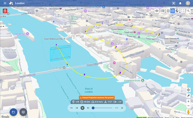Image resolution: width=193 pixels, height=118 pixels.
Task: Select waypoint on St Katharine's Way
Action: (x=120, y=73)
